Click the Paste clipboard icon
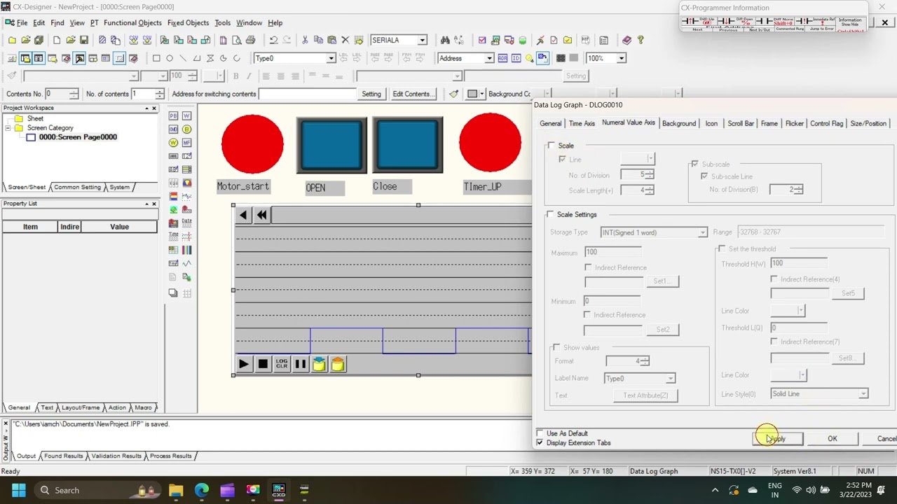Viewport: 897px width, 504px height. tap(331, 40)
